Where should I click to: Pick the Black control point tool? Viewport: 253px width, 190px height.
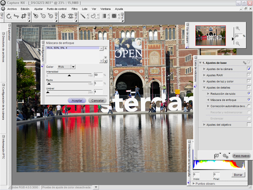[36, 16]
